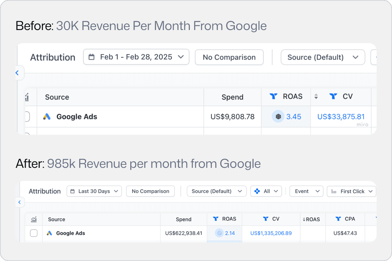This screenshot has height=261, width=392.
Task: Click Google Ads source name in the Before table
Action: [77, 117]
